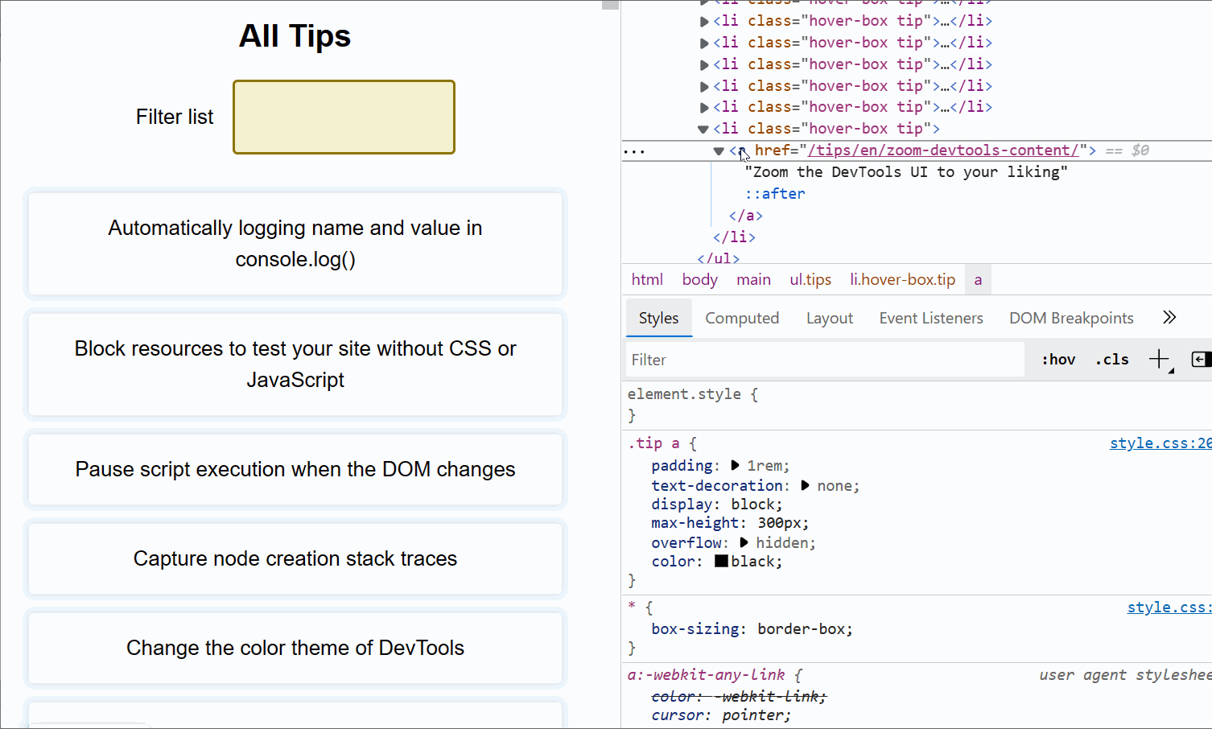Open 'Pause script execution when the DOM changes'
Viewport: 1212px width, 729px height.
coord(295,469)
